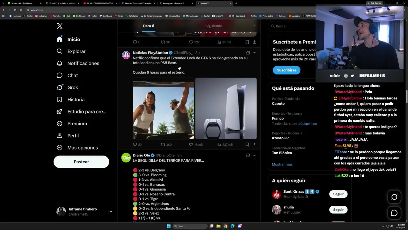
Task: Click the Buscar search field
Action: pos(292,26)
